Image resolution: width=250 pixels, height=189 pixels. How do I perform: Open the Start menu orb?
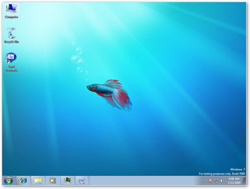(8, 180)
